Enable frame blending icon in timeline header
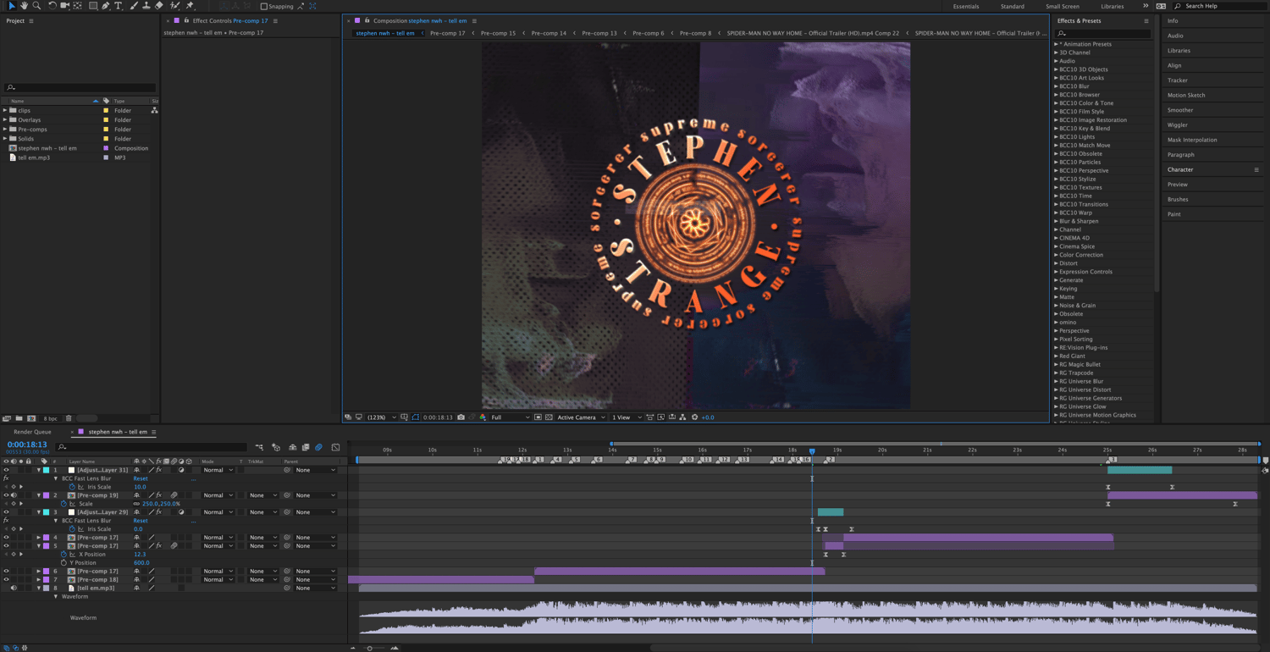The height and width of the screenshot is (652, 1270). point(306,447)
